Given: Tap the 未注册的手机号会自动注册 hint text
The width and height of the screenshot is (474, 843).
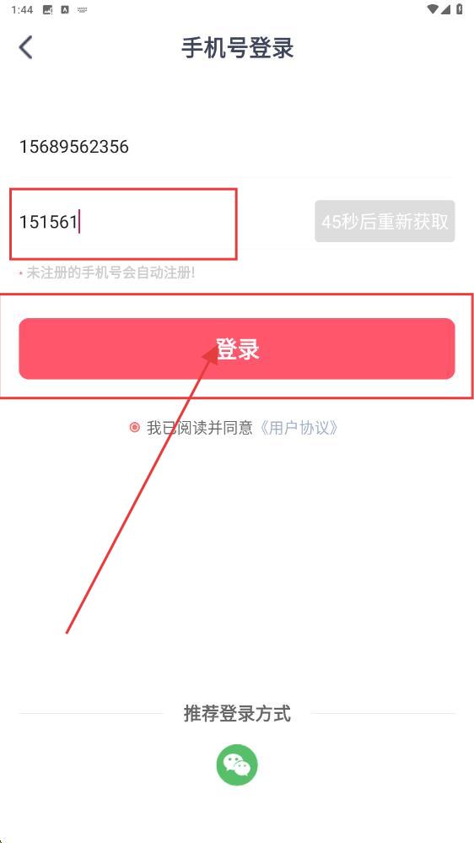Looking at the screenshot, I should click(110, 273).
